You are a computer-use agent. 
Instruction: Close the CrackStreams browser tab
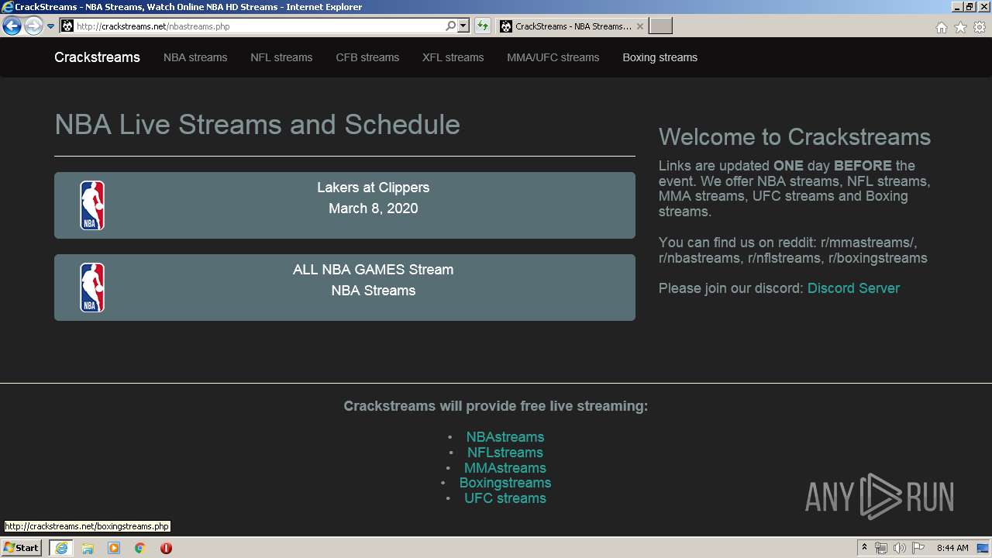click(x=639, y=26)
